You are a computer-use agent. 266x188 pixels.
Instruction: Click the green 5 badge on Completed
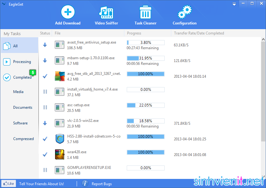[x=33, y=73]
